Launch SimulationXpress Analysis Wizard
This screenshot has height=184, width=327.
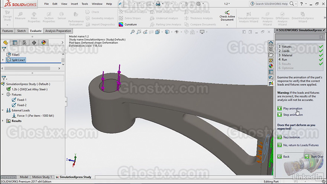pos(249,17)
